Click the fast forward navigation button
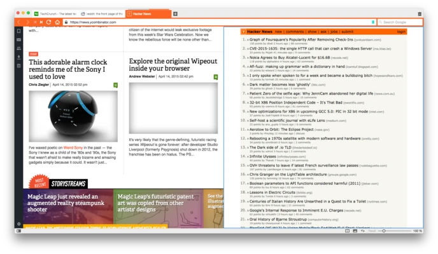 coord(41,22)
